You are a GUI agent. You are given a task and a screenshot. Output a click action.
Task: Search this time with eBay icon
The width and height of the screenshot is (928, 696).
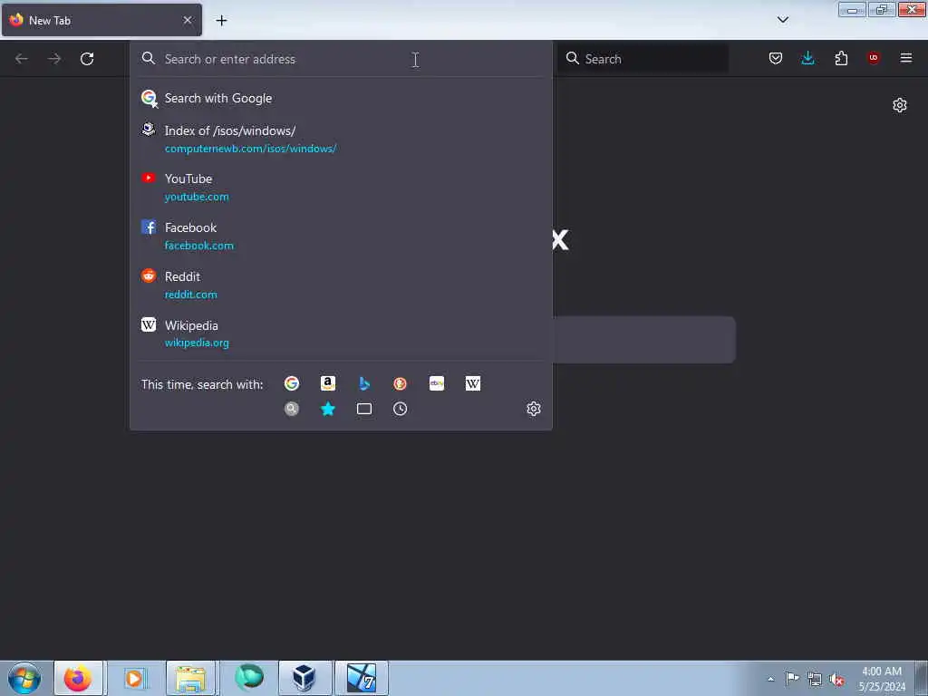click(437, 383)
